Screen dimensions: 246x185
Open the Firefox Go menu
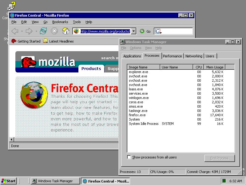pyautogui.click(x=46, y=22)
